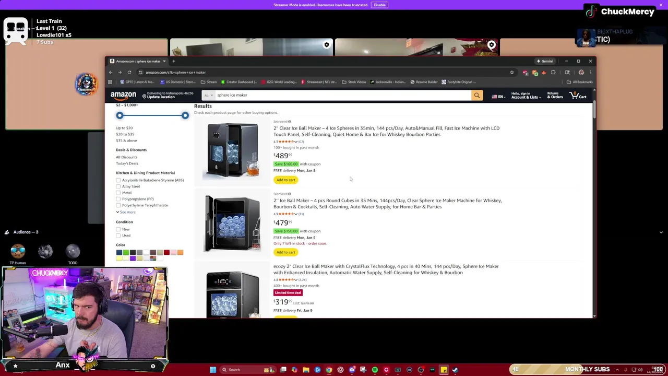Check the Acrylonitrile Butadiene Styrene (ABS) filter
The width and height of the screenshot is (668, 376).
pos(118,180)
